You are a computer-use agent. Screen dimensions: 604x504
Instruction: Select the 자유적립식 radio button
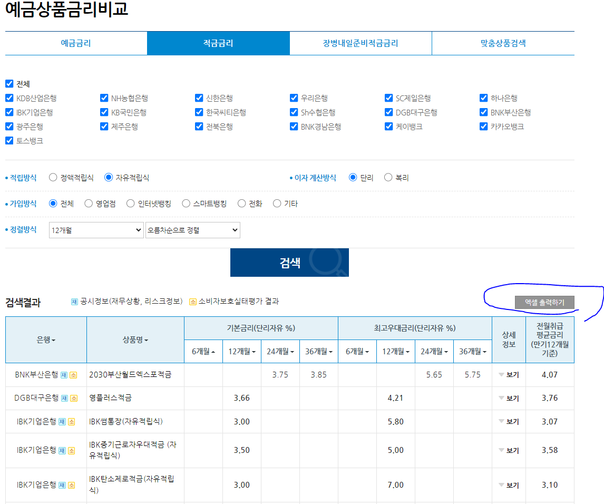(109, 177)
